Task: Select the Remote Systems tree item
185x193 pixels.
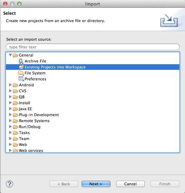Action: pyautogui.click(x=34, y=121)
